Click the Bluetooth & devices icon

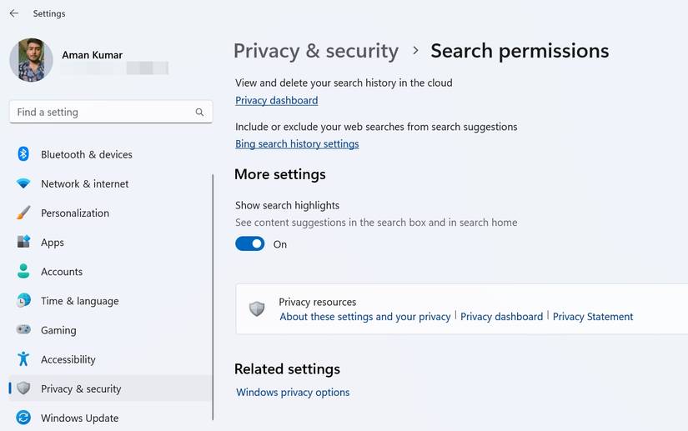point(23,154)
